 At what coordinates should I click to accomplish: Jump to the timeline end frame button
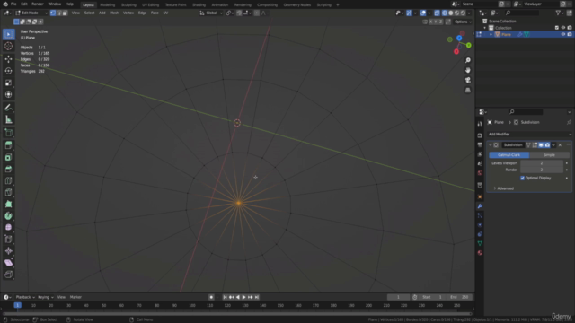click(x=257, y=297)
